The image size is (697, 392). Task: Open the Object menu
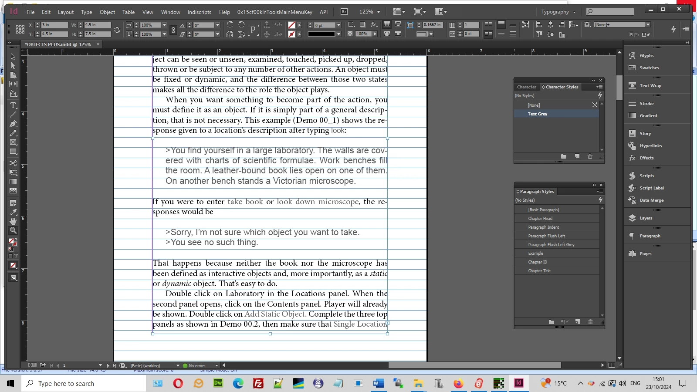[x=107, y=12]
